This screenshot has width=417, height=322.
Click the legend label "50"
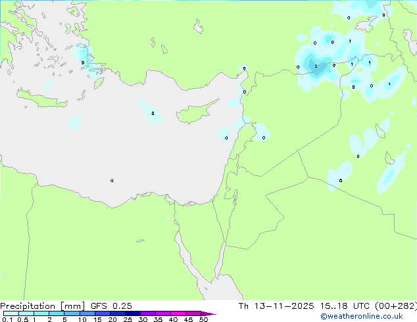[203, 319]
